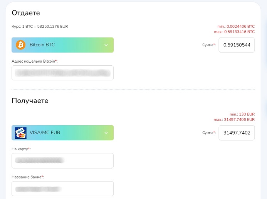Focus the "На карту" card number input
The image size is (267, 199).
point(62,161)
